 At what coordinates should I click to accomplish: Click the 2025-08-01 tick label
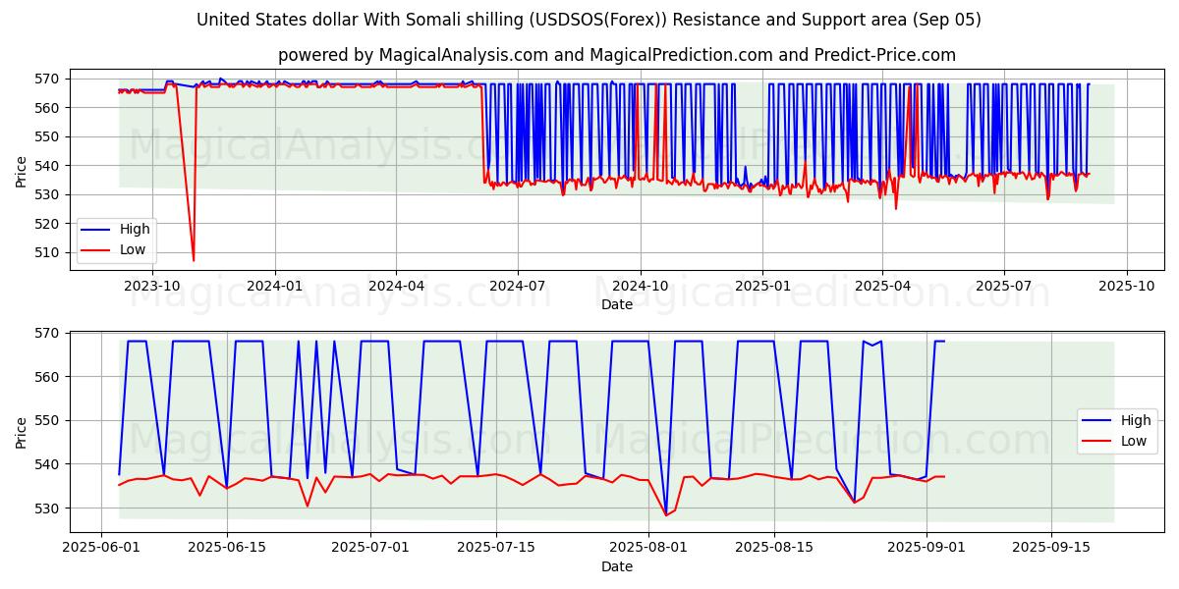[648, 547]
